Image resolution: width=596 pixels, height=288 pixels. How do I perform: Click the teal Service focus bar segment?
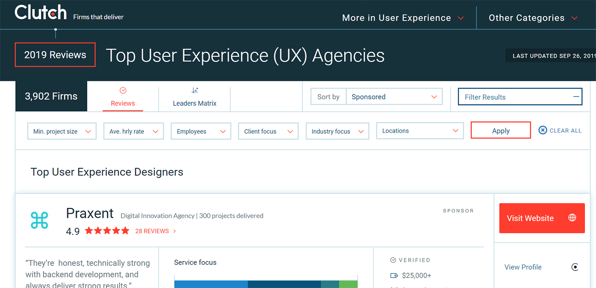coord(330,284)
